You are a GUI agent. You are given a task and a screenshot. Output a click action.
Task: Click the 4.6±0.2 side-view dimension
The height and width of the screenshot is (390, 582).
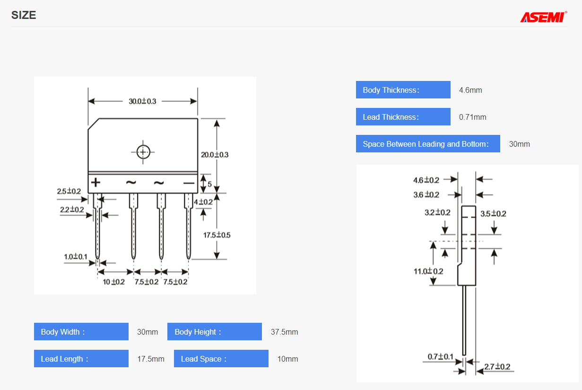[426, 180]
